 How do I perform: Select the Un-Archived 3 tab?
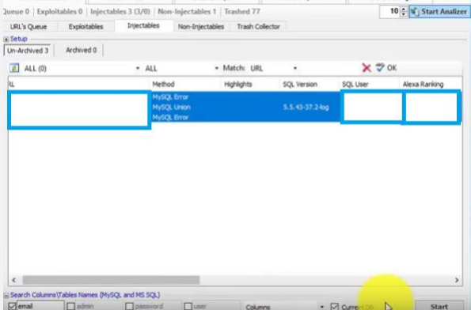[28, 51]
